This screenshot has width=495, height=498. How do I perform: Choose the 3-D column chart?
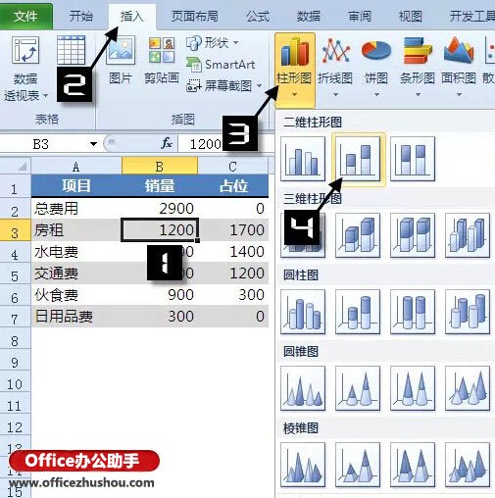pyautogui.click(x=468, y=235)
